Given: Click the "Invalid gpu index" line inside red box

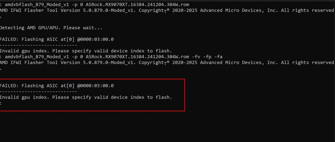Looking at the screenshot, I should coord(86,97).
